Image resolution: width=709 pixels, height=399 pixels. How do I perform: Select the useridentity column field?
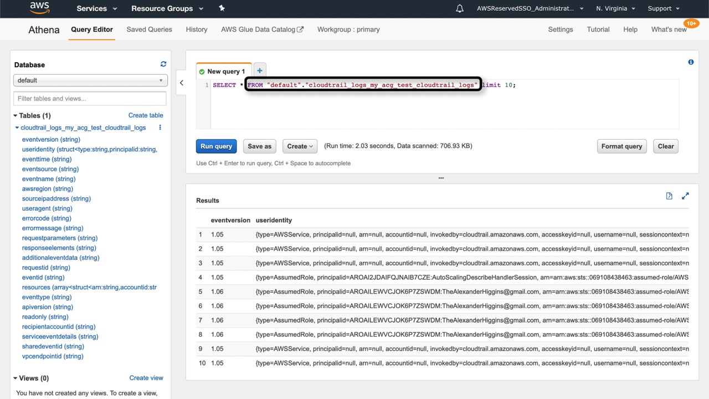[x=90, y=150]
